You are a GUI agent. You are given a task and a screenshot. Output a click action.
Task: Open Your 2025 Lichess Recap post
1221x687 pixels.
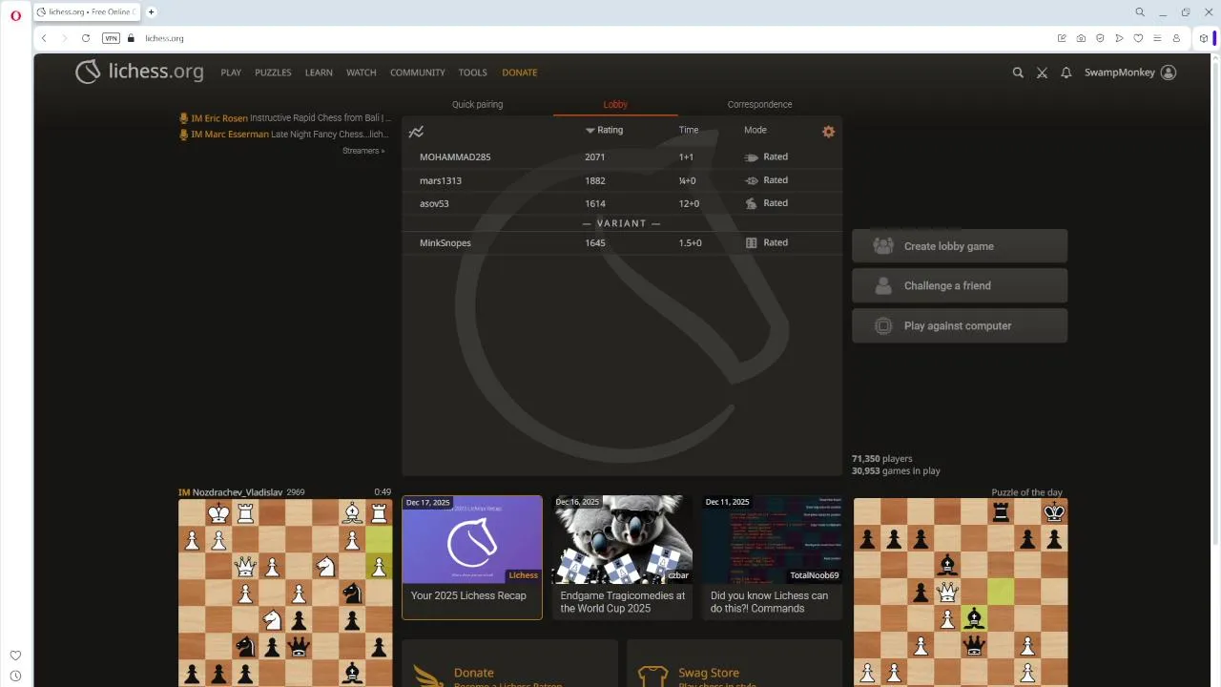pyautogui.click(x=472, y=557)
